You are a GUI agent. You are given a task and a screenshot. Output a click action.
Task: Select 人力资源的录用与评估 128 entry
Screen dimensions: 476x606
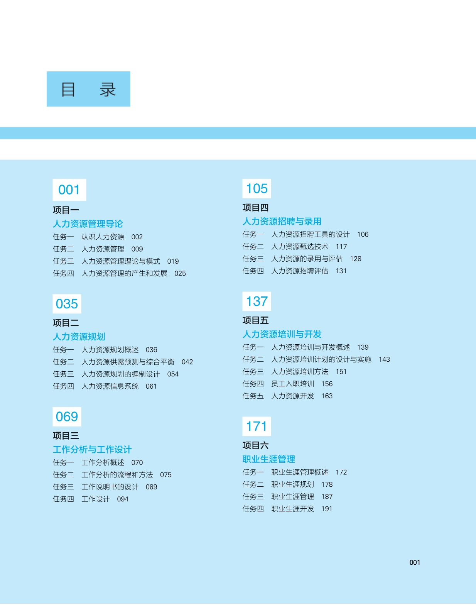302,259
